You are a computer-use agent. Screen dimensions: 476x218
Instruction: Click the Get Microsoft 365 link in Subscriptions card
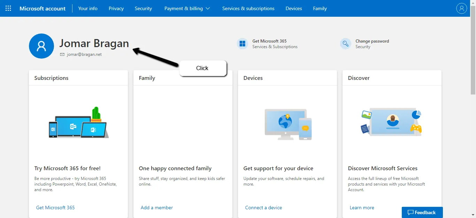[55, 208]
